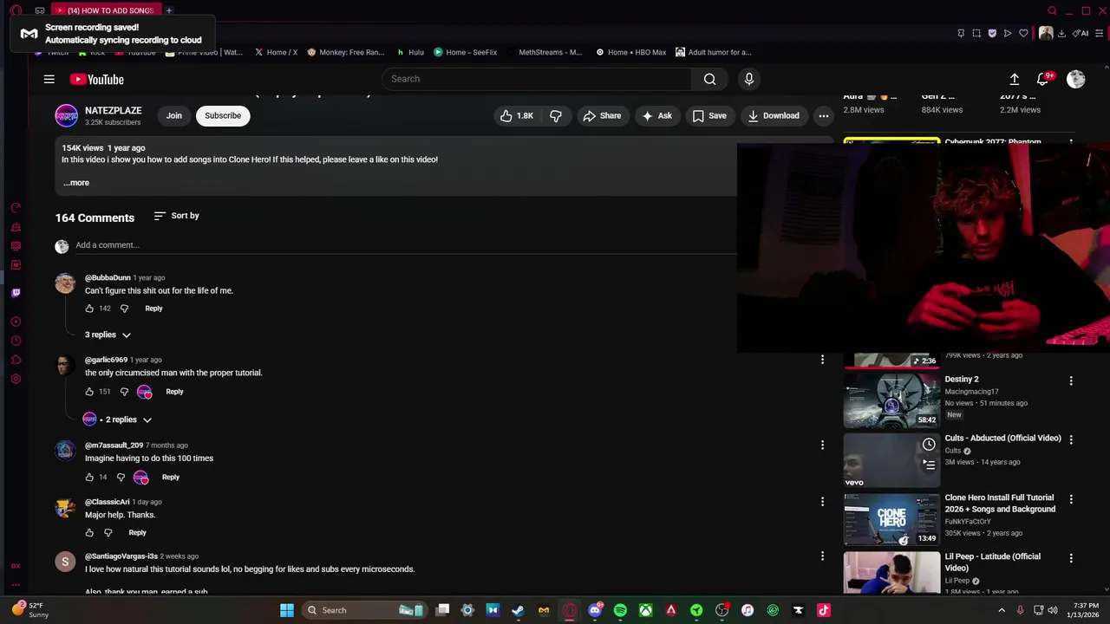This screenshot has height=624, width=1110.
Task: Open Home – SeeFlix bookmark
Action: (x=466, y=52)
